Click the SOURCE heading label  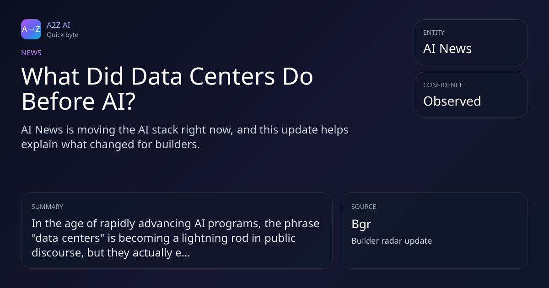pos(364,207)
